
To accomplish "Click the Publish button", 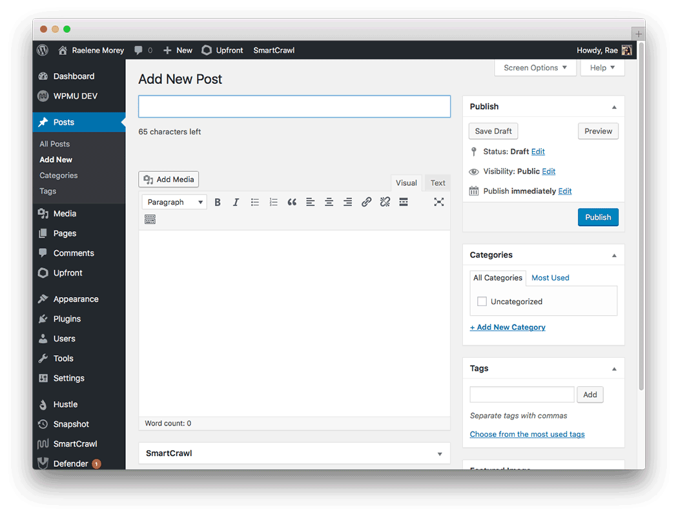I will [x=598, y=217].
